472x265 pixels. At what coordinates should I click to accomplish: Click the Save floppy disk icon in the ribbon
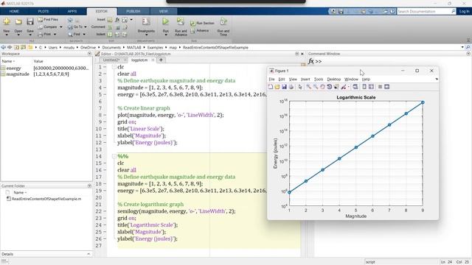click(29, 21)
